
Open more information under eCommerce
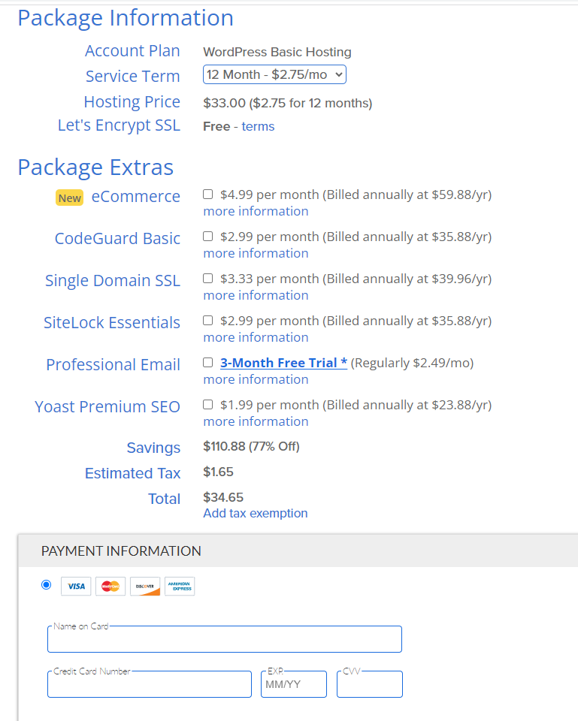click(256, 211)
